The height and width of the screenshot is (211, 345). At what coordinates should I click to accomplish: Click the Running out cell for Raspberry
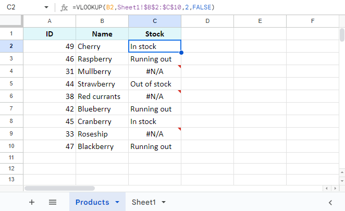point(155,59)
